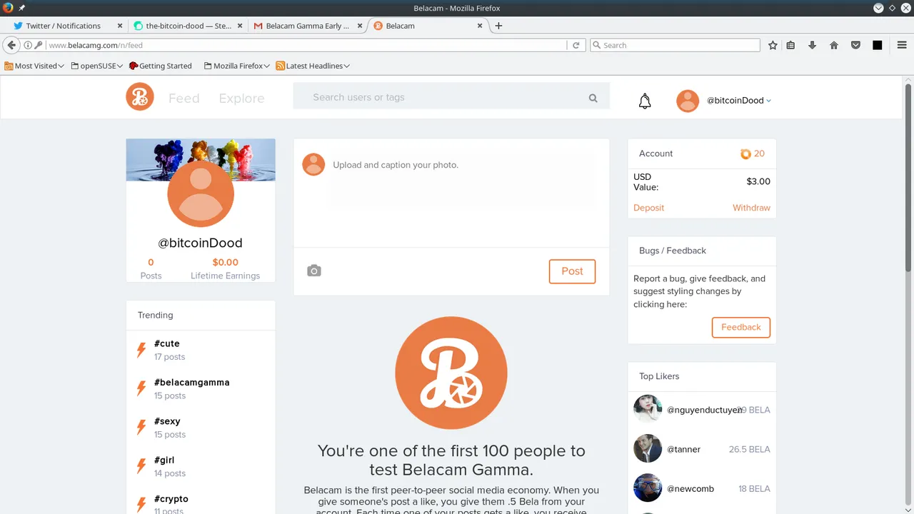The width and height of the screenshot is (914, 514).
Task: Reload the page with the refresh button
Action: click(x=576, y=45)
